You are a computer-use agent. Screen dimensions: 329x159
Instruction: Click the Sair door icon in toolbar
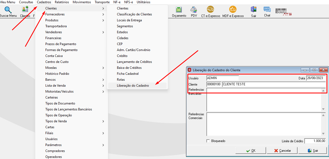click(x=254, y=9)
